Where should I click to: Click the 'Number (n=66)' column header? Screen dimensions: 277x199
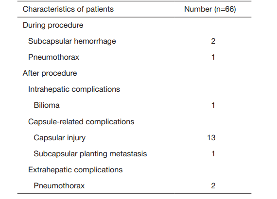[210, 9]
